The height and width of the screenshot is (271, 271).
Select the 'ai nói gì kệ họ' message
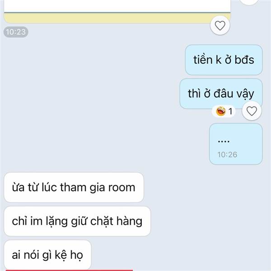(47, 255)
